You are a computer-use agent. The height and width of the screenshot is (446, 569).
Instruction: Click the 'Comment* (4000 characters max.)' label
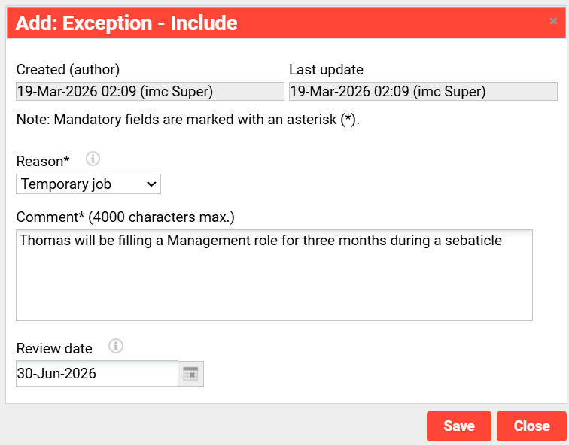126,217
